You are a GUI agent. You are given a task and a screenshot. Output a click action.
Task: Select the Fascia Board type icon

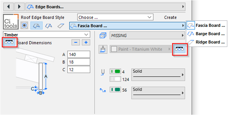tap(37, 26)
